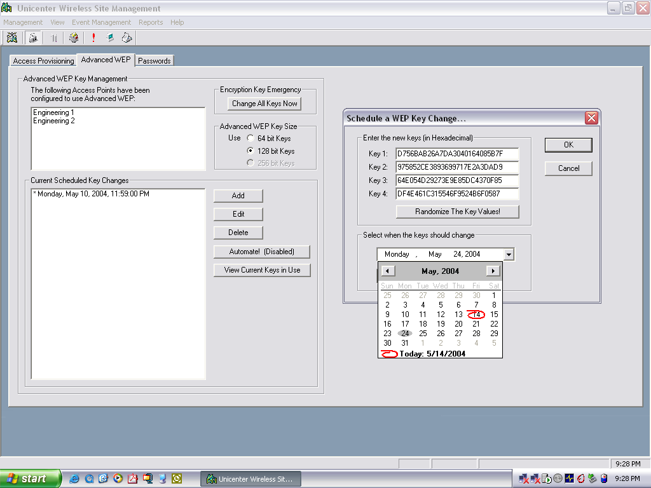The image size is (651, 488).
Task: Open Internet Explorer from quick launch
Action: [74, 478]
